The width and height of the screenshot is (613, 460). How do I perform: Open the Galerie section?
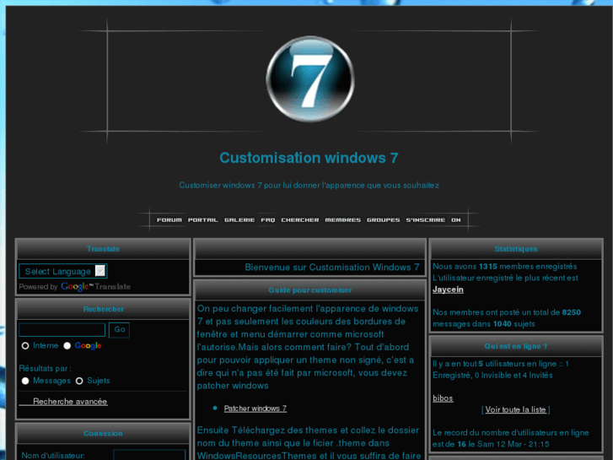(239, 220)
